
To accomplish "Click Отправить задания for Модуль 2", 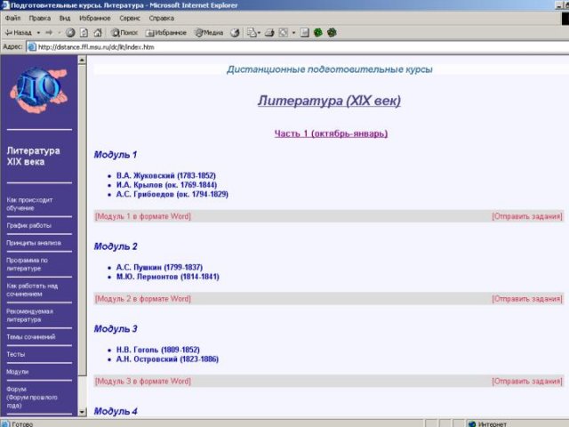I will click(527, 299).
